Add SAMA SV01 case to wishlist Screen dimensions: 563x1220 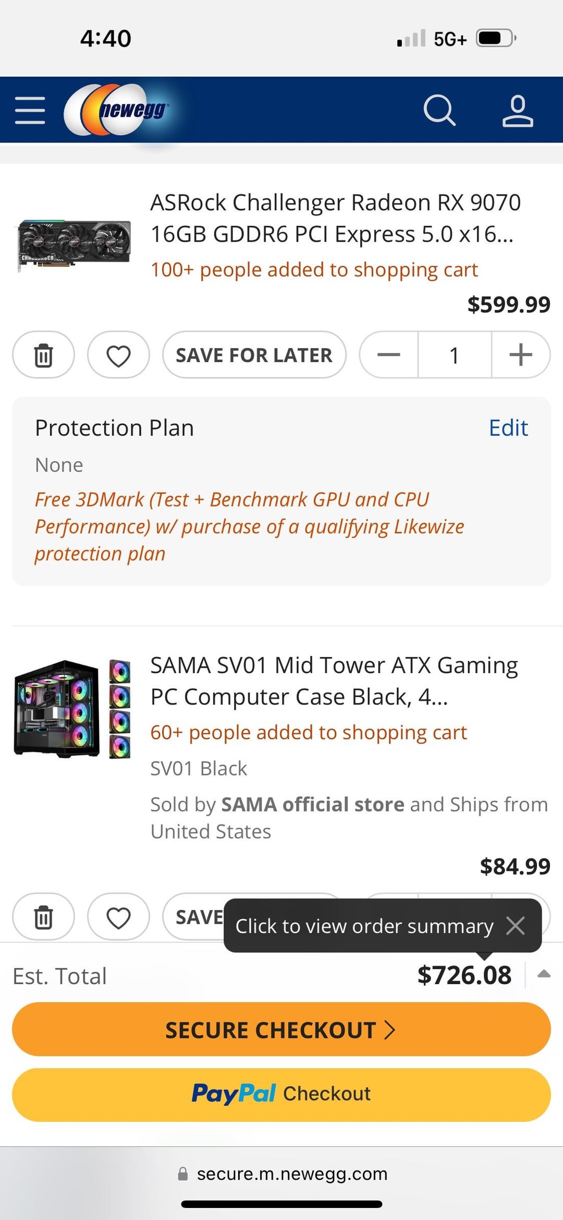pos(118,917)
